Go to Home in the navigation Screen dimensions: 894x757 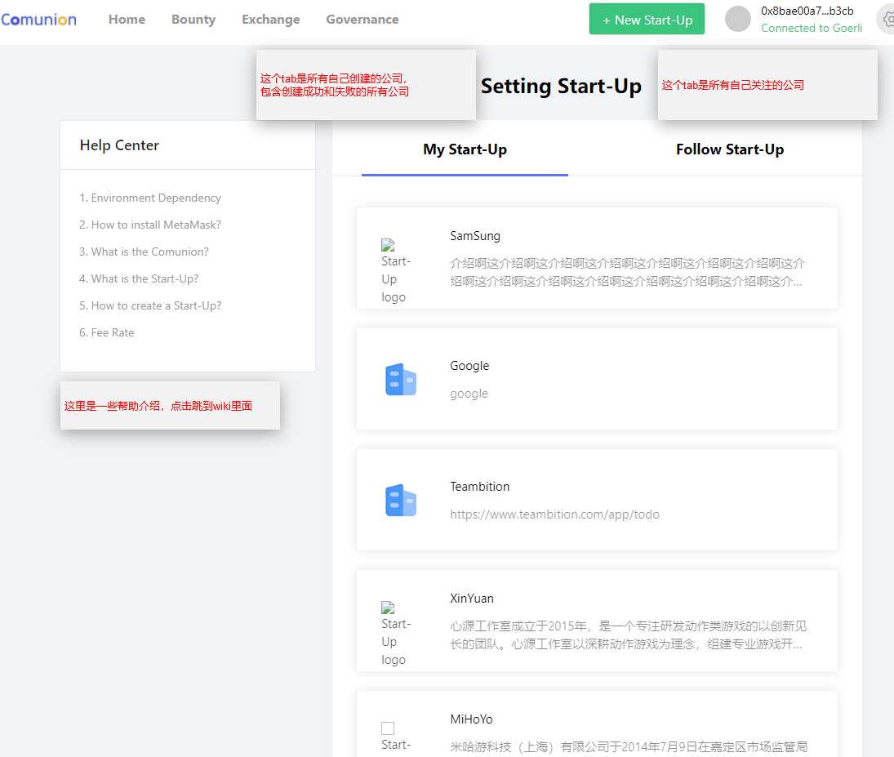coord(127,20)
